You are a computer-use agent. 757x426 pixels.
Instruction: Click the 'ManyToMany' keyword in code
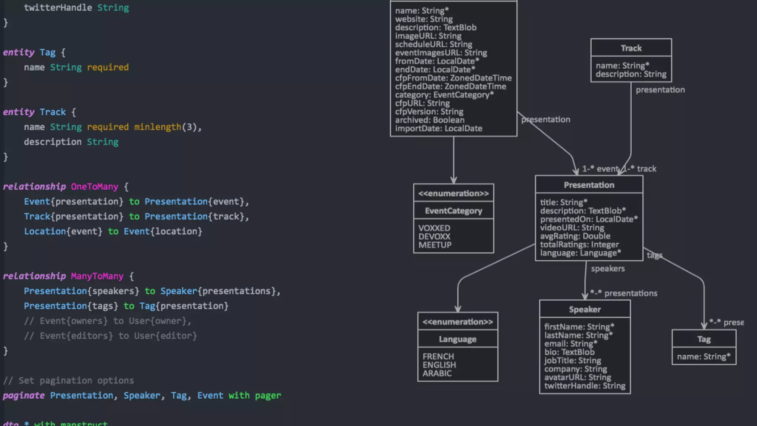point(97,276)
